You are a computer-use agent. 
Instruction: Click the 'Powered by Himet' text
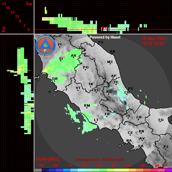click(105, 37)
